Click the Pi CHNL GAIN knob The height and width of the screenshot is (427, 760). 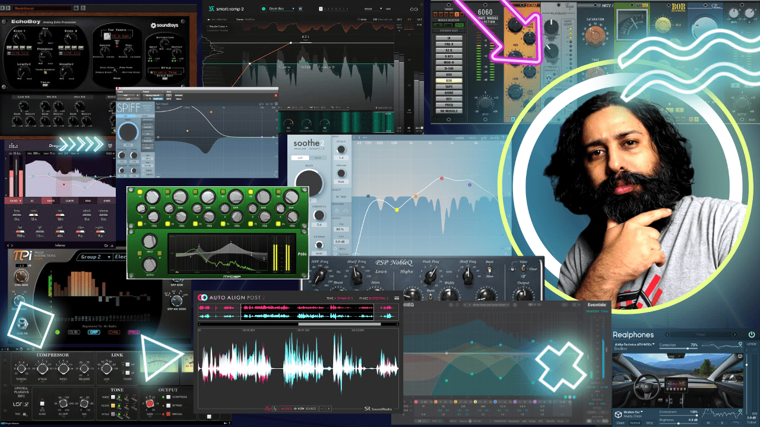pos(21,276)
